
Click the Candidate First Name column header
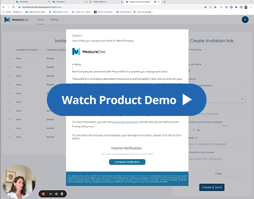click(27, 50)
